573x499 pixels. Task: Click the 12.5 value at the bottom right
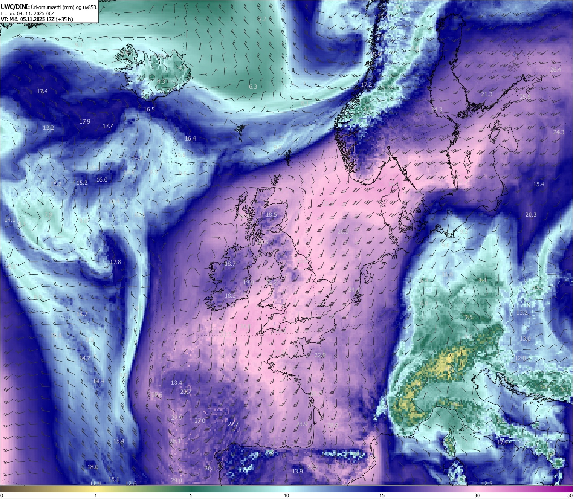(487, 483)
